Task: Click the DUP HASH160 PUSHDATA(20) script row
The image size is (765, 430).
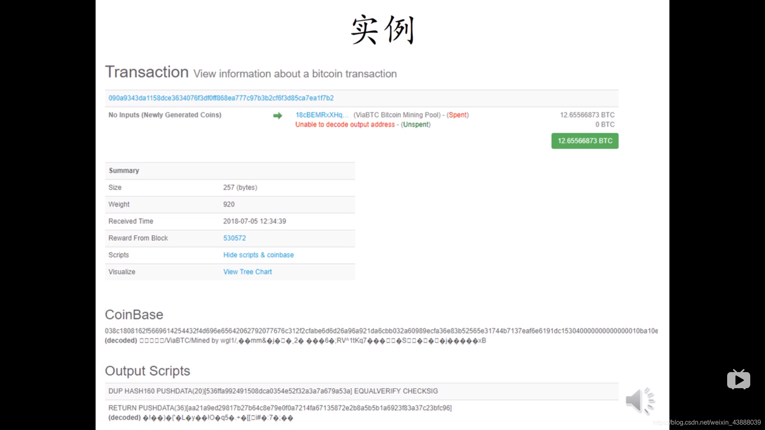Action: [362, 391]
